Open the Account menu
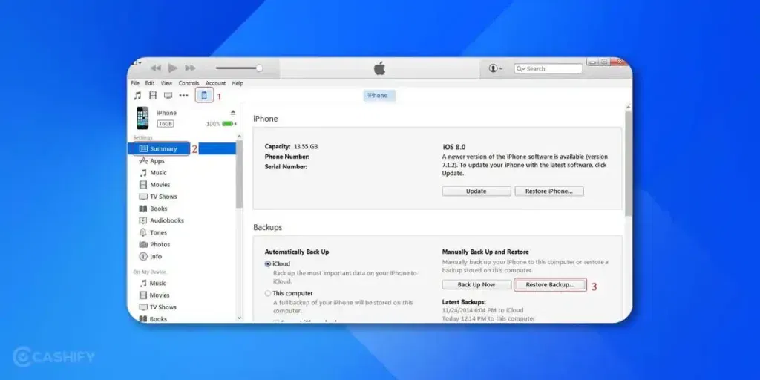 point(216,83)
